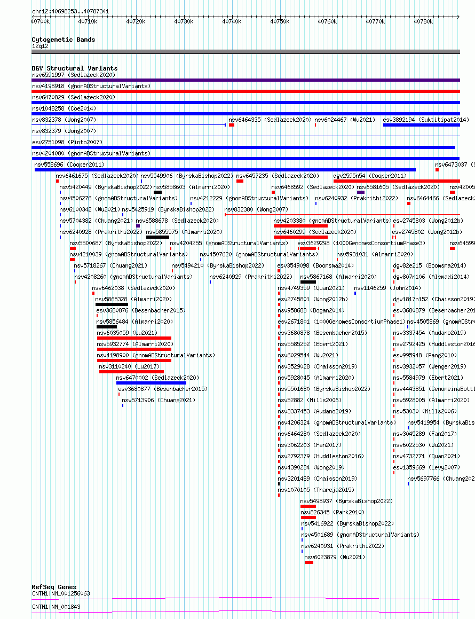This screenshot has height=619, width=475.
Task: Click esv3629298 (1000GenomesConsortiumPhase3) label
Action: point(362,243)
